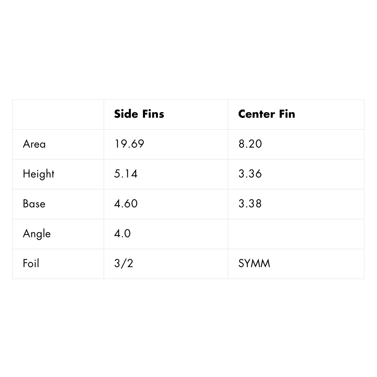377x377 pixels.
Task: Select the Side Fins height value 5.14
Action: click(x=126, y=174)
